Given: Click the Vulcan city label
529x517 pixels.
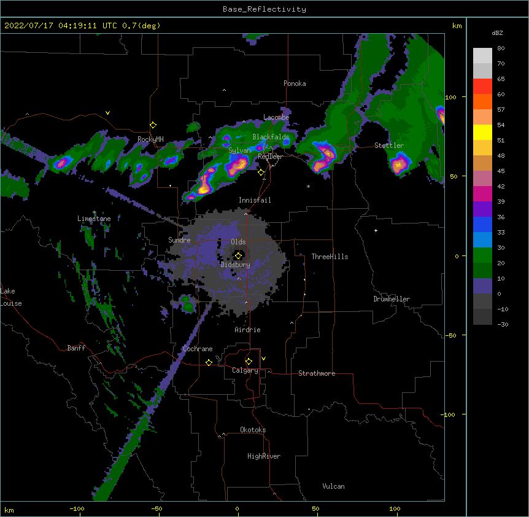Looking at the screenshot, I should (333, 486).
